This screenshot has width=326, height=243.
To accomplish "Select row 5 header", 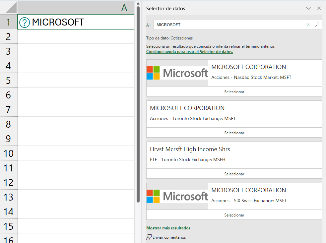I will (9, 80).
